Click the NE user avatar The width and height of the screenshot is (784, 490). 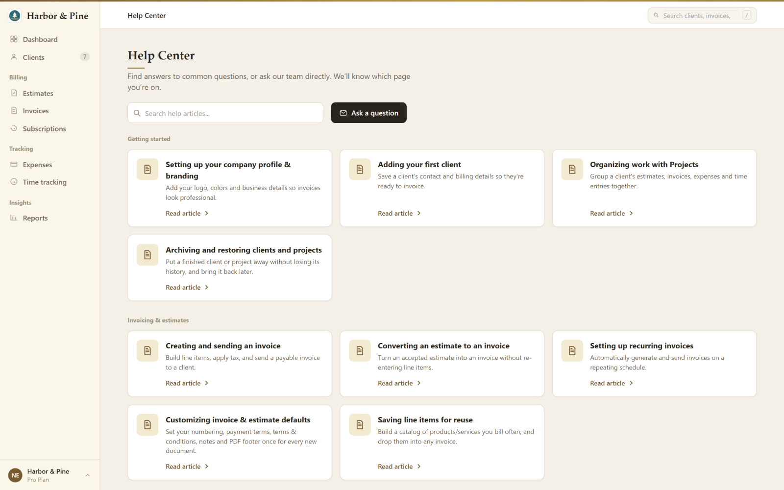click(x=15, y=475)
